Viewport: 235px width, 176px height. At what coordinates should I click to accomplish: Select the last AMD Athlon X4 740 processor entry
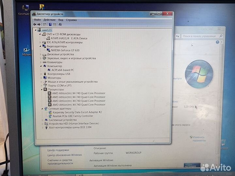[79, 105]
